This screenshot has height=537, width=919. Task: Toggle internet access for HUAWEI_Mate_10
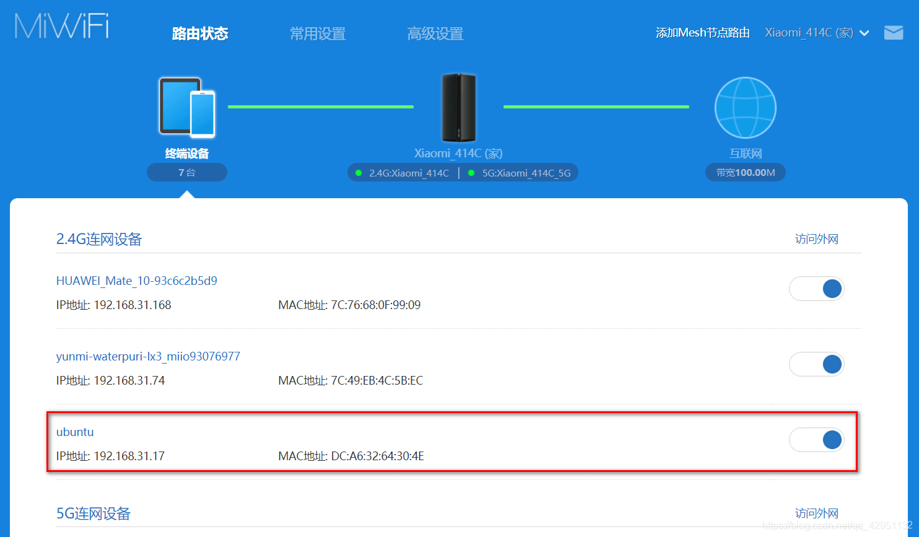click(x=817, y=289)
